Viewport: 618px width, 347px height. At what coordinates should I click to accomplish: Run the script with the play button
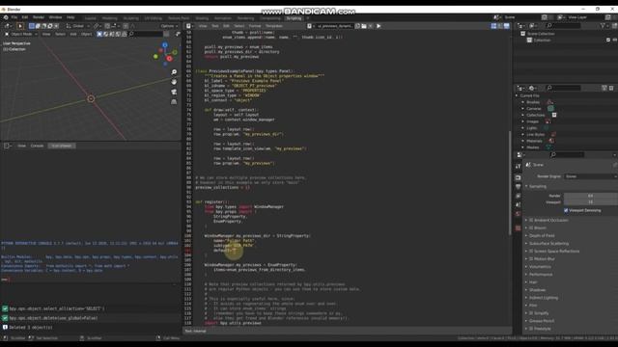pos(379,26)
